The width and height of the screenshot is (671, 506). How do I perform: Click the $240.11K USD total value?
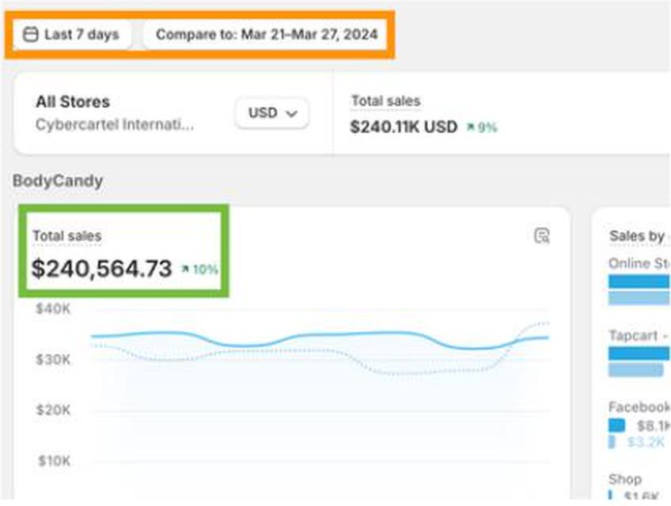coord(404,126)
